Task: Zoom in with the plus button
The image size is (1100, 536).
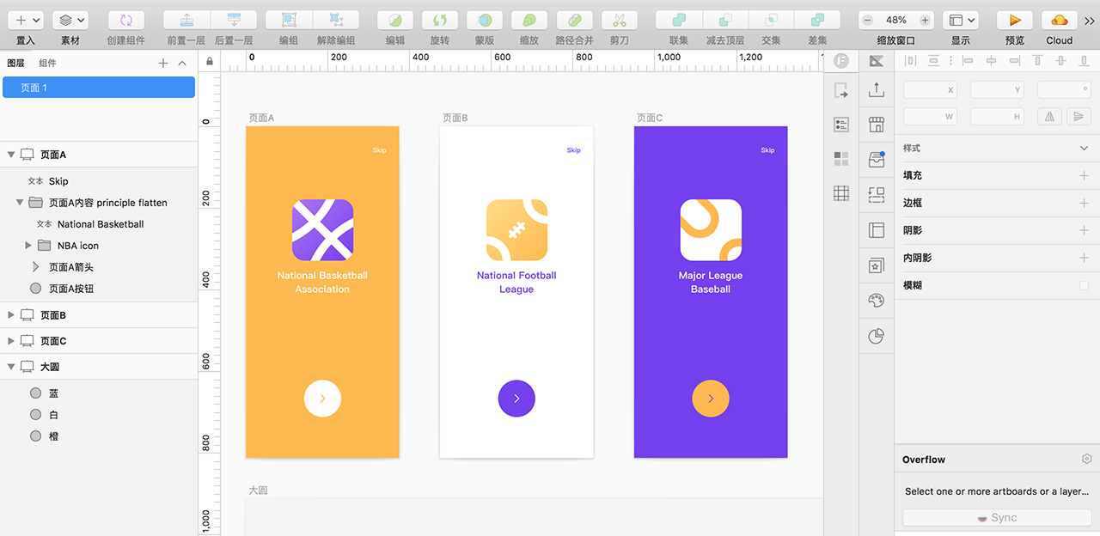Action: click(x=925, y=20)
